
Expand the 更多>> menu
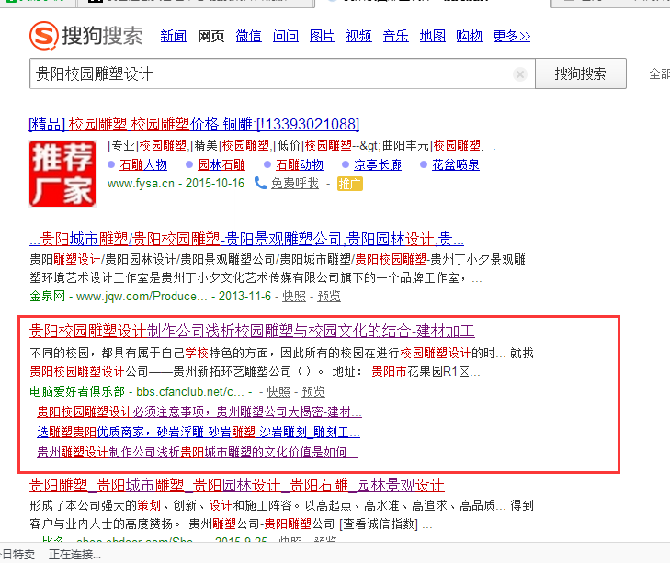(x=512, y=36)
